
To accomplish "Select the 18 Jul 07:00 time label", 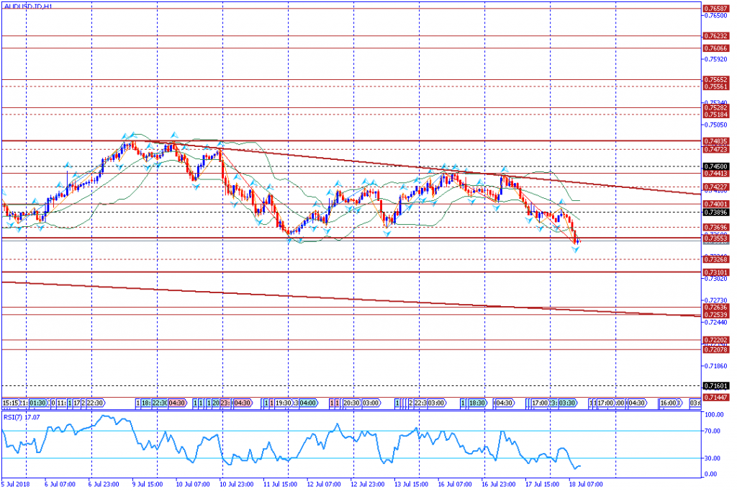I will (x=586, y=484).
